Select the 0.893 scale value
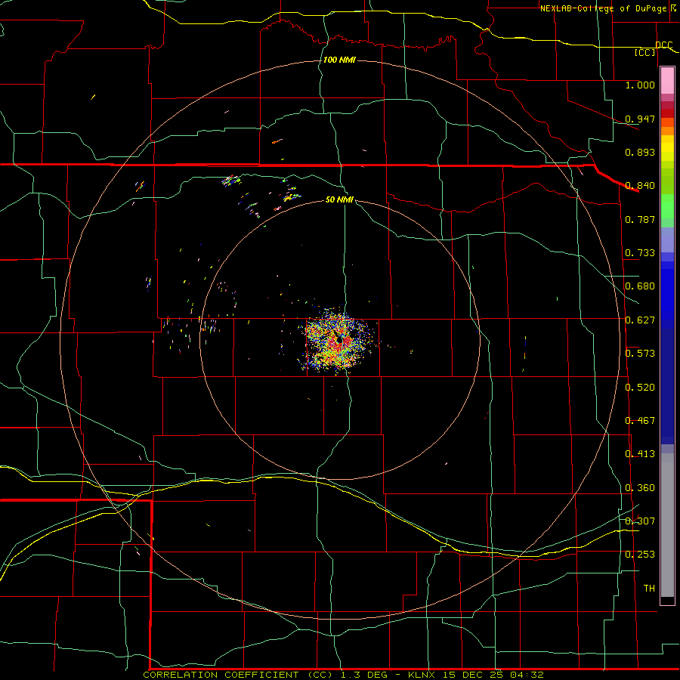The height and width of the screenshot is (680, 680). click(x=640, y=152)
